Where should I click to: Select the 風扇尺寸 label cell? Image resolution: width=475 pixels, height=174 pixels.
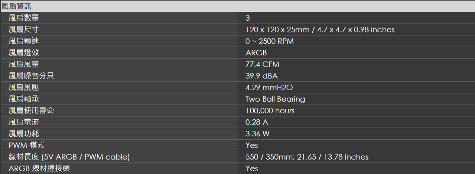pyautogui.click(x=24, y=30)
